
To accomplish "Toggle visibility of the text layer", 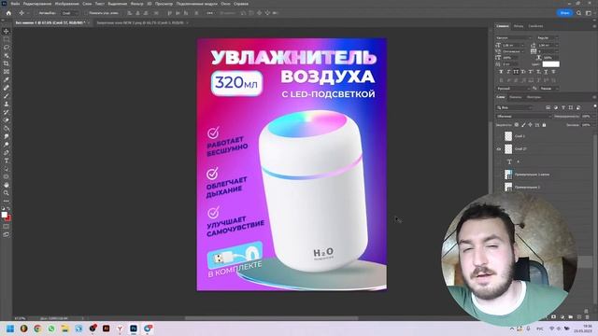I will (498, 161).
